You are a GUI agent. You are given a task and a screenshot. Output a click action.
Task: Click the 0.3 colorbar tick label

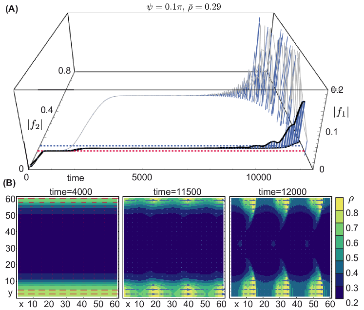[352, 288]
